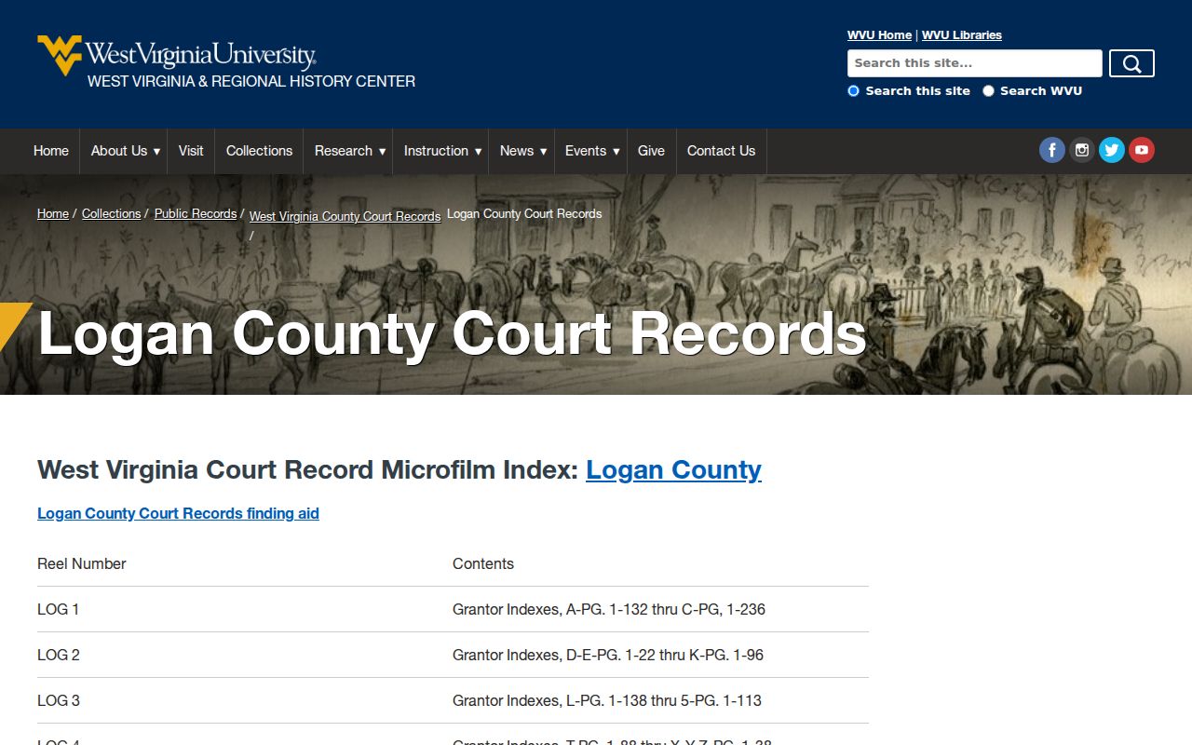Open the Visit navigation item

point(191,151)
